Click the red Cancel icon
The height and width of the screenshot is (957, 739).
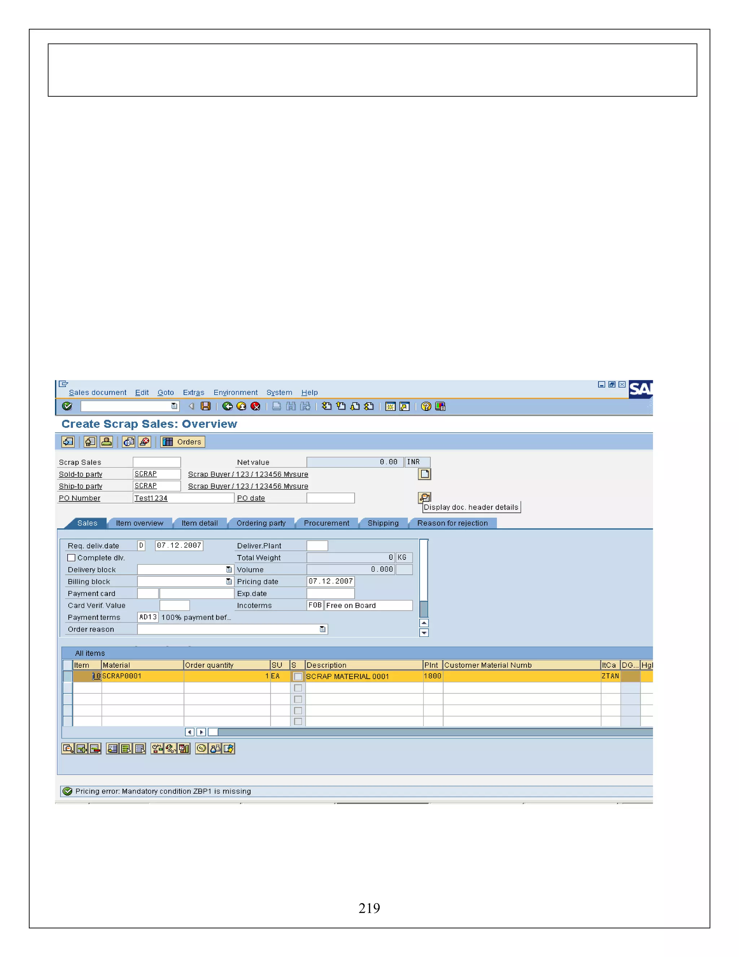click(255, 406)
